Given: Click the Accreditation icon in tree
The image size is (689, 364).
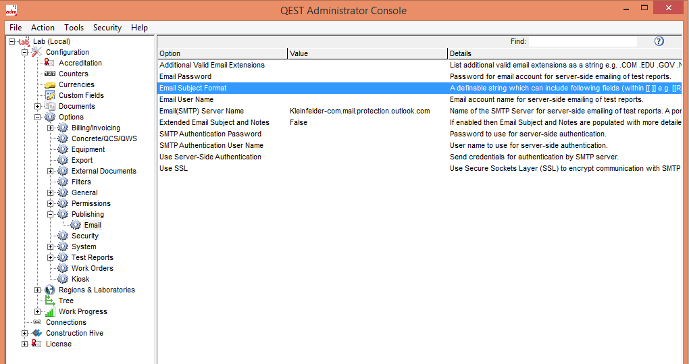Looking at the screenshot, I should coord(50,63).
